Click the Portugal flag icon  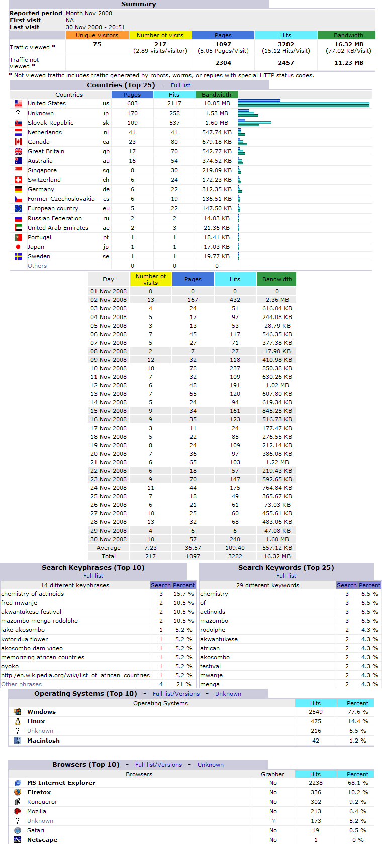pyautogui.click(x=18, y=237)
